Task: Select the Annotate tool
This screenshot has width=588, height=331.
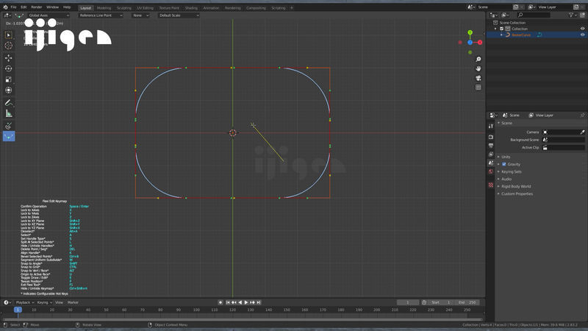Action: pos(9,102)
